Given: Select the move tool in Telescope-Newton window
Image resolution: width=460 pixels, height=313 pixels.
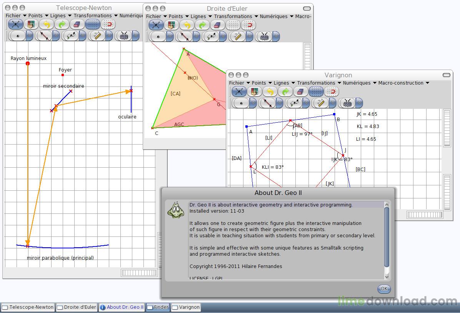Looking at the screenshot, I should click(15, 24).
